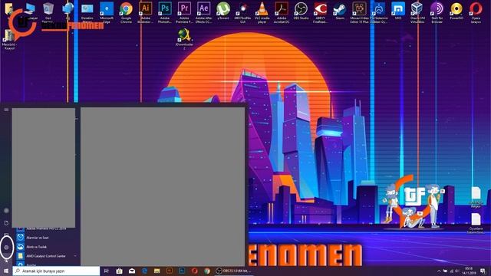Click the taskbar clock and date
The image size is (491, 276).
(469, 271)
